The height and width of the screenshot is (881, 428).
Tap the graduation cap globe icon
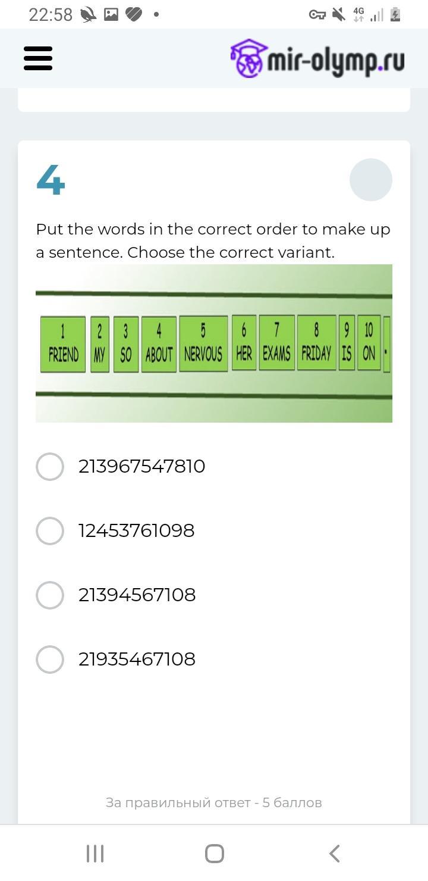pyautogui.click(x=248, y=58)
